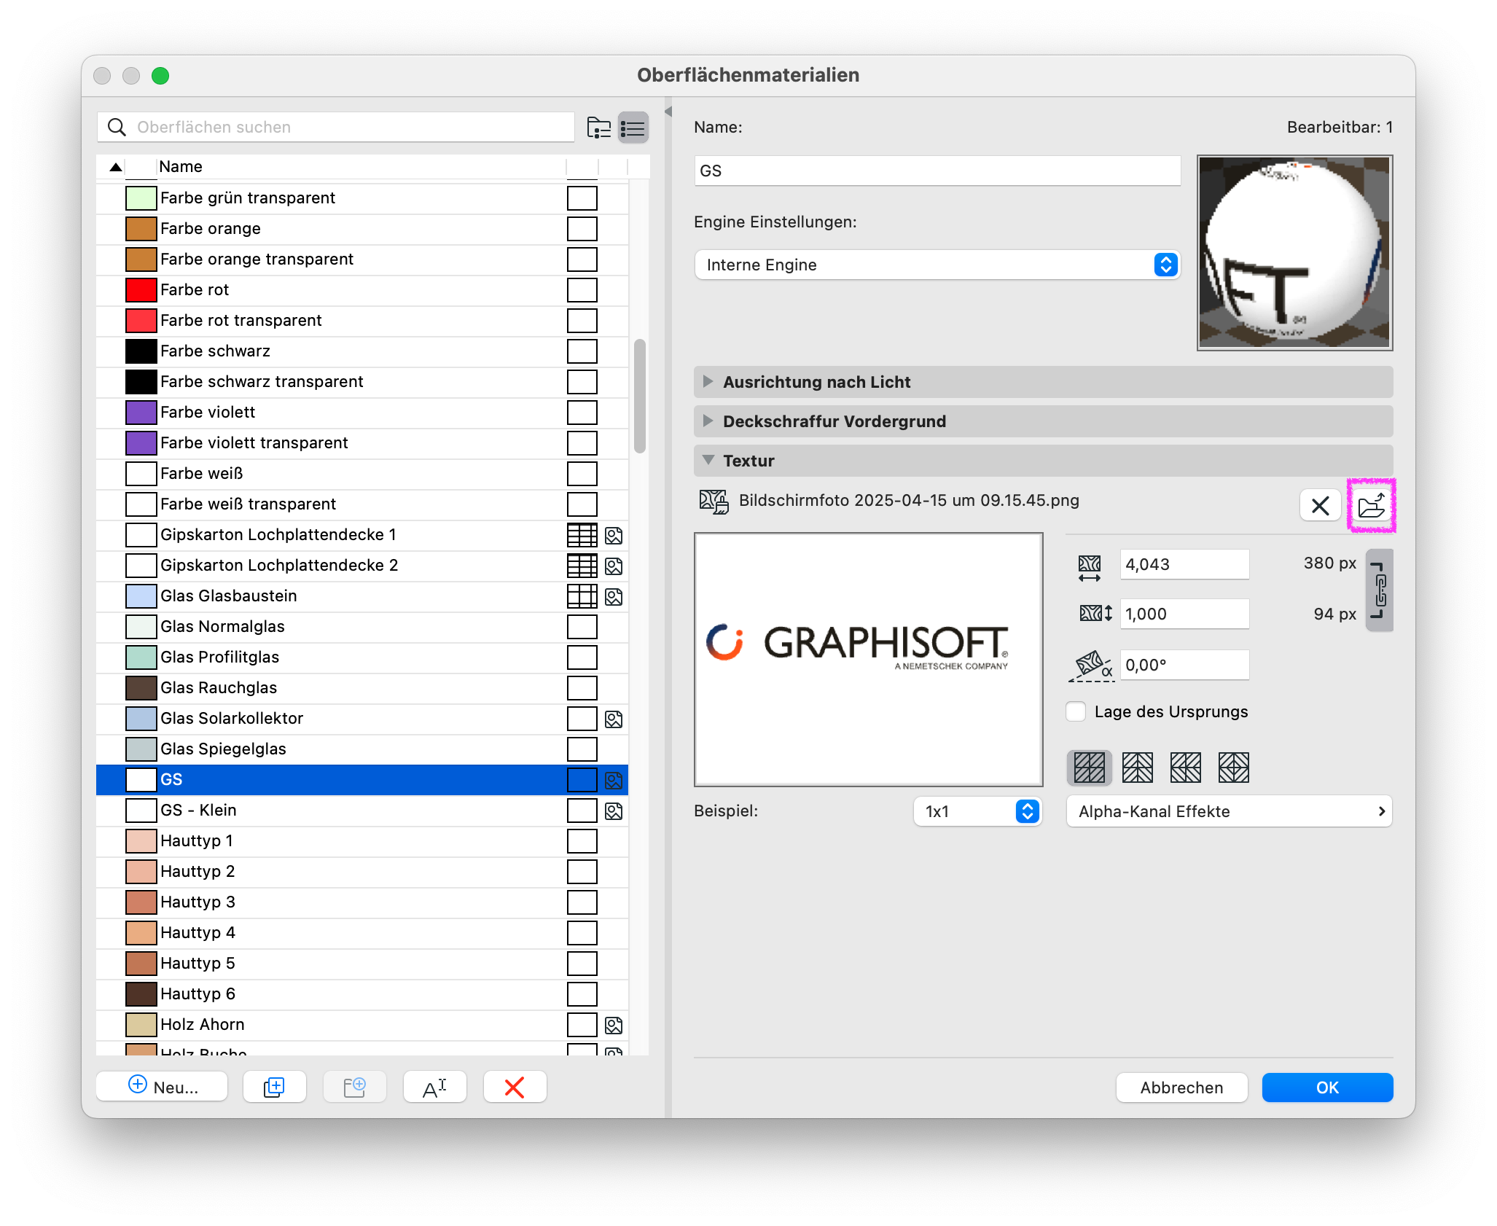Open the Engine Einstellungen dropdown
Image resolution: width=1497 pixels, height=1226 pixels.
coord(937,265)
